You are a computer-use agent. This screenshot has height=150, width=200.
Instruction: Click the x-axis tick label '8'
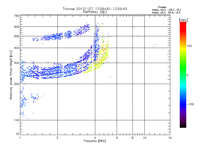132,138
